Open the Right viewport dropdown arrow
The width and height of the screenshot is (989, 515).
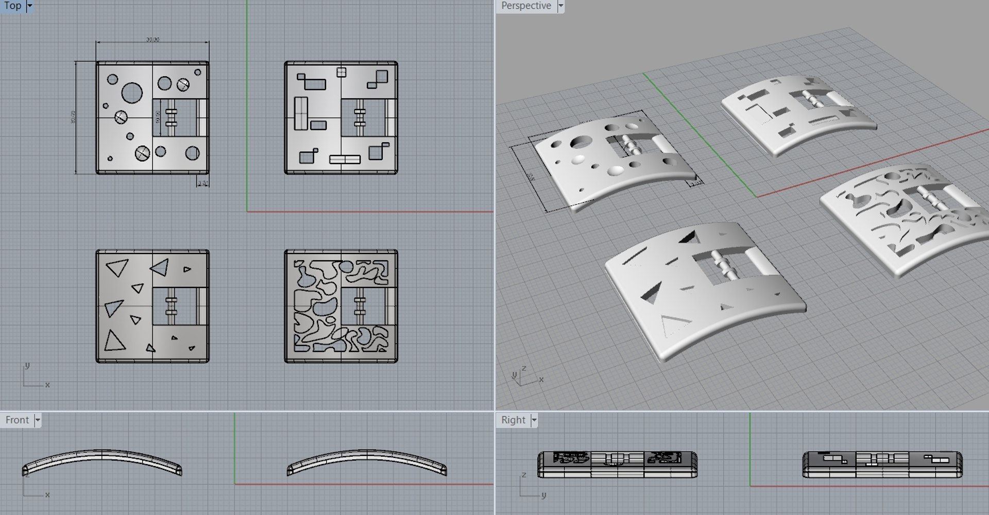534,420
